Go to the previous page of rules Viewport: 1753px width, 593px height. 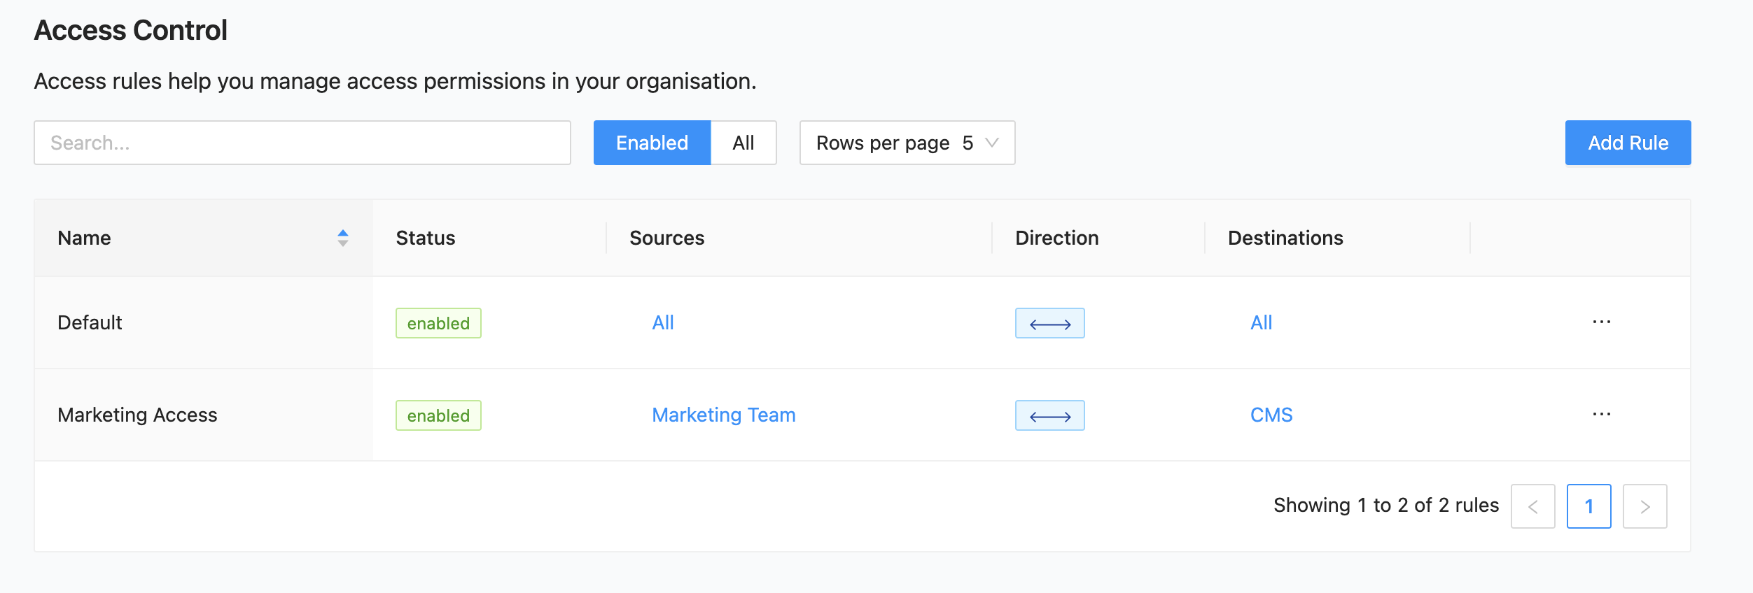tap(1532, 506)
